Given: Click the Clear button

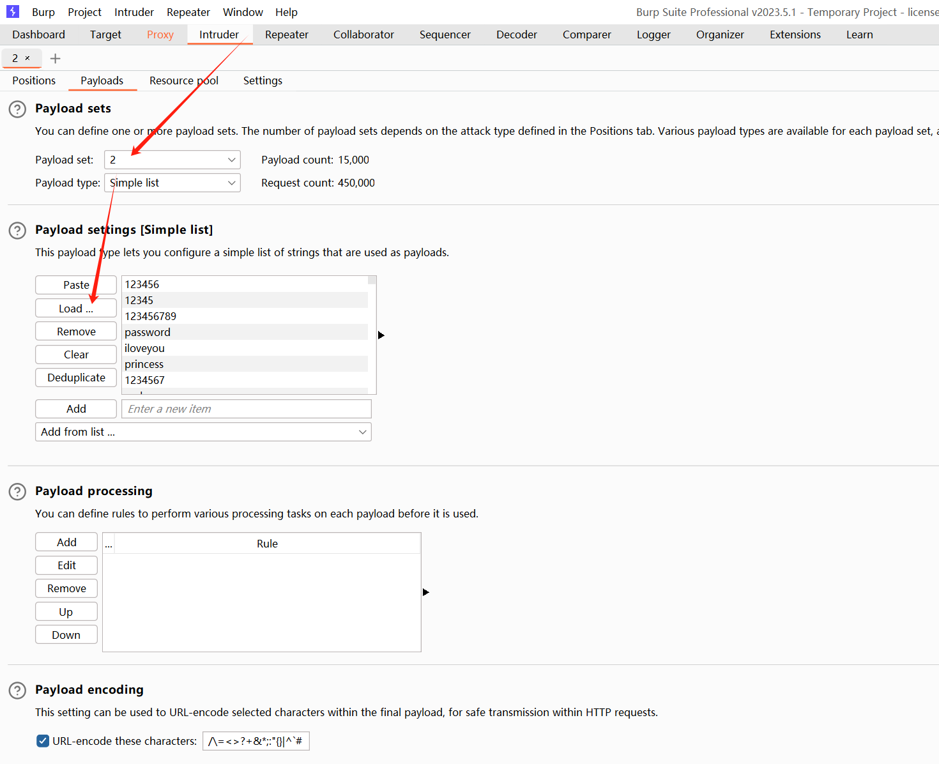Looking at the screenshot, I should point(76,355).
